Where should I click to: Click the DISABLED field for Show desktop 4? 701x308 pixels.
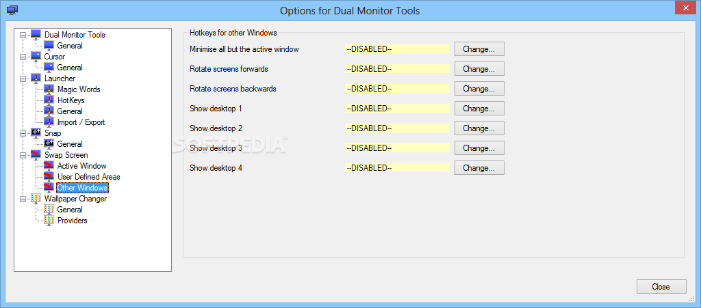click(x=398, y=168)
